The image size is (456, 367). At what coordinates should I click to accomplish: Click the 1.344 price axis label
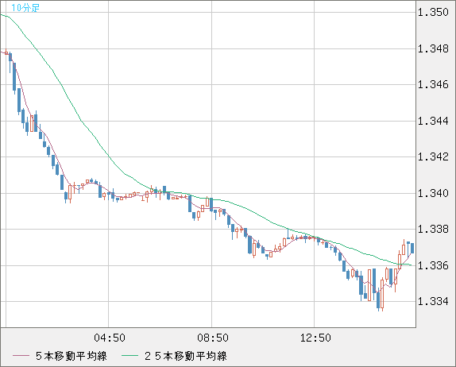click(x=433, y=121)
